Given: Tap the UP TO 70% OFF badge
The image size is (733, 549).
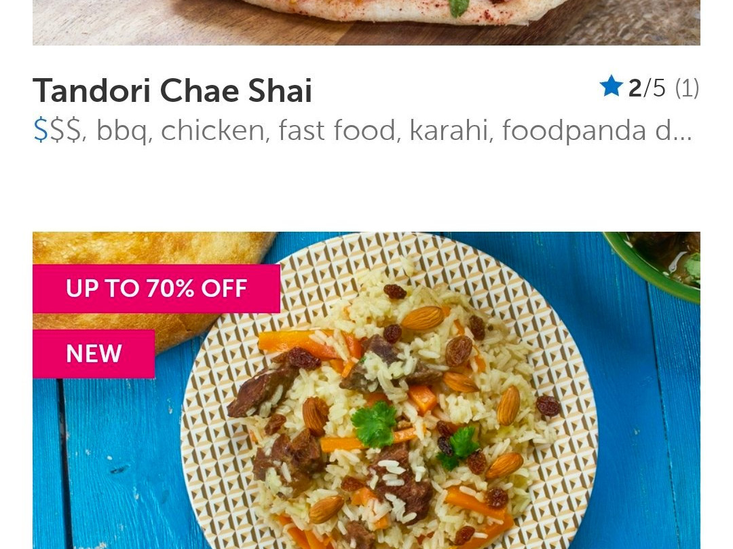Looking at the screenshot, I should pos(156,288).
